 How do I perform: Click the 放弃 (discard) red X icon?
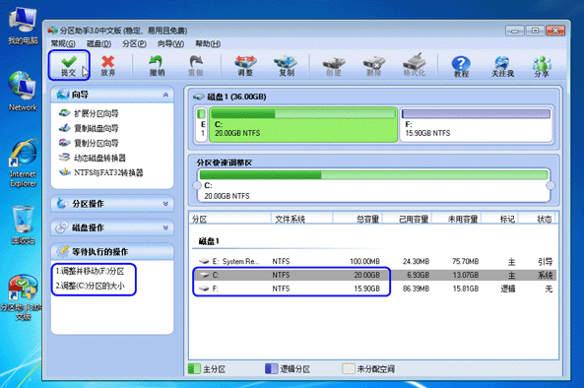[x=108, y=66]
